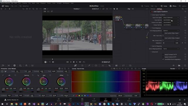Open the Timeline 1 dropdown
This screenshot has height=106, width=188.
pos(77,9)
